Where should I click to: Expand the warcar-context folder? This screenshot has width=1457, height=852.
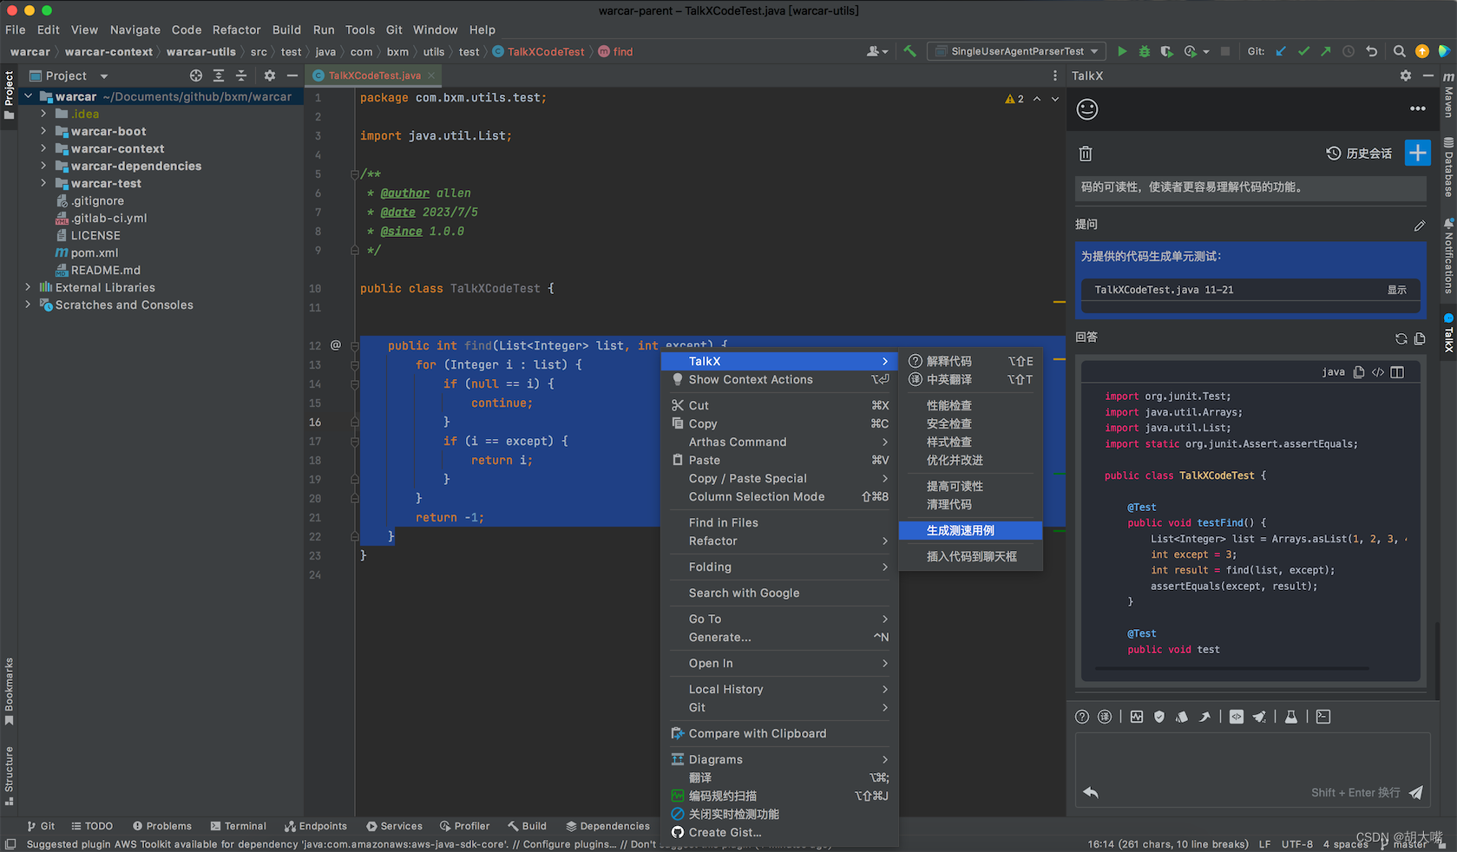click(43, 148)
